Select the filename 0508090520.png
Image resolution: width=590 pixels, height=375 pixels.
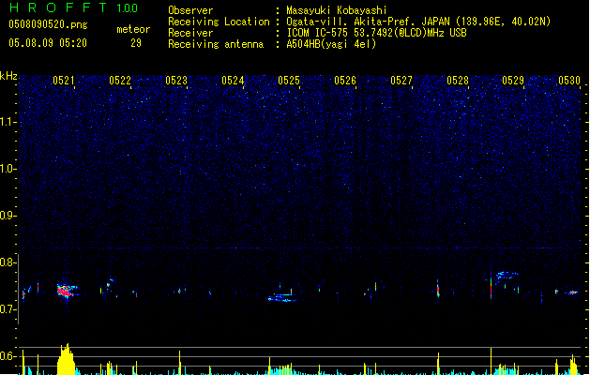point(48,24)
